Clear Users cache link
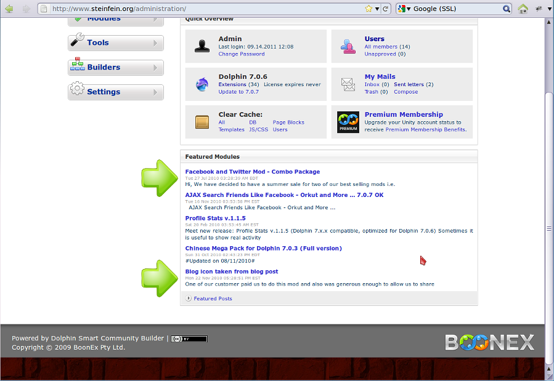Screen dimensions: 554x381 [280, 129]
